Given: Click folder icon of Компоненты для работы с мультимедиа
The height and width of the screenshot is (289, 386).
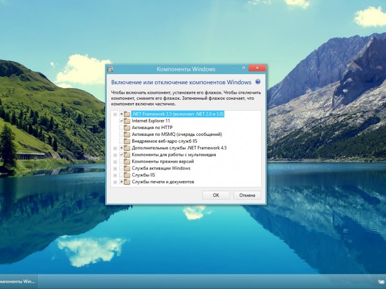Looking at the screenshot, I should (x=127, y=155).
